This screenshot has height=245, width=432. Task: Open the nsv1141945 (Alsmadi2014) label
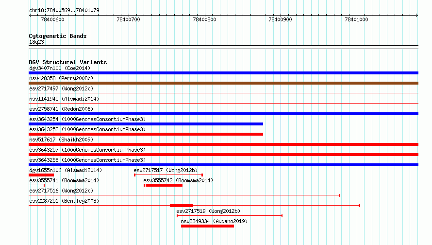[x=64, y=99]
